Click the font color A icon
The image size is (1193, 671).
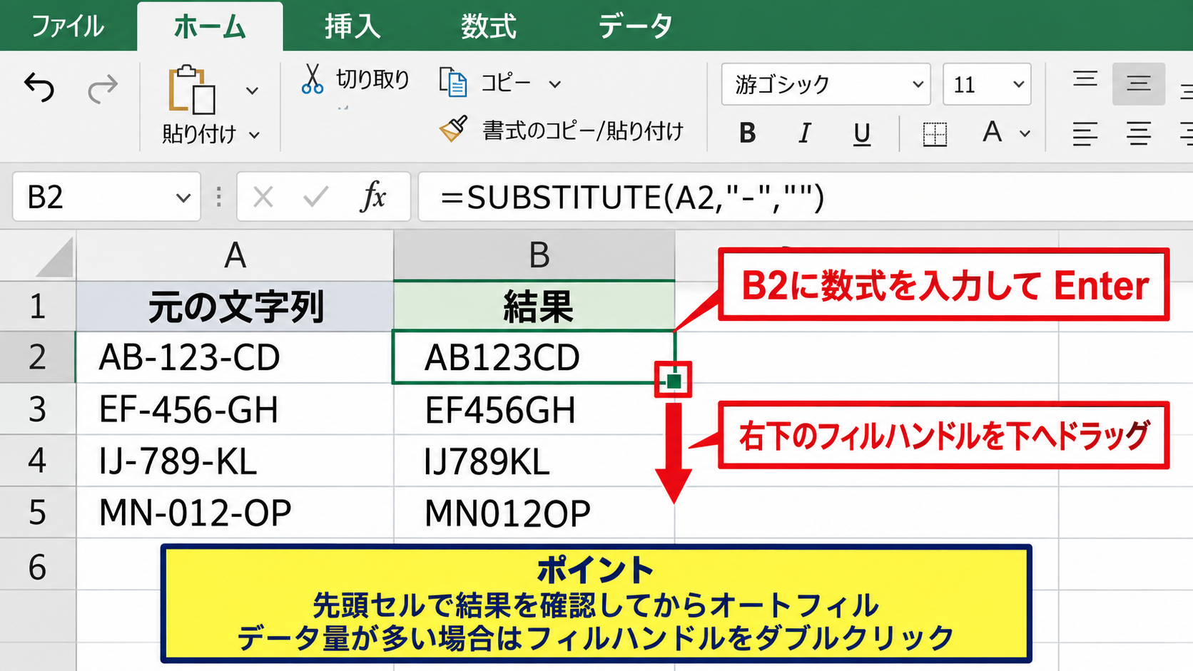tap(992, 132)
